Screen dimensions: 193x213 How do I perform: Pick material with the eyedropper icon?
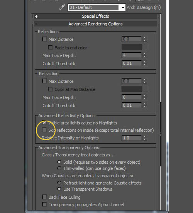pyautogui.click(x=62, y=7)
